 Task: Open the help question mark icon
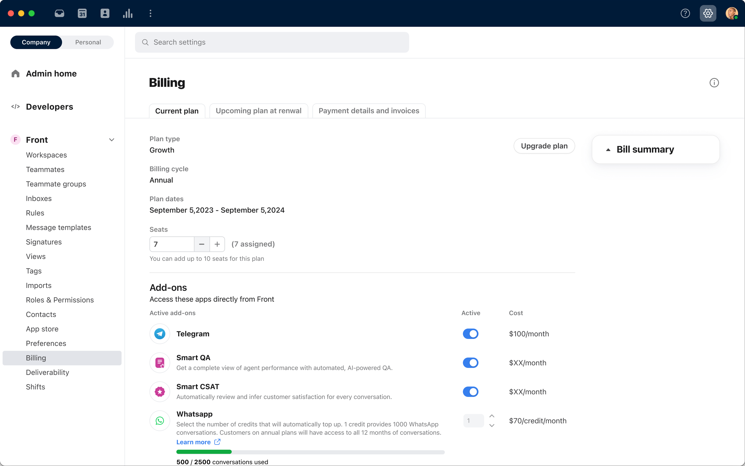point(685,13)
